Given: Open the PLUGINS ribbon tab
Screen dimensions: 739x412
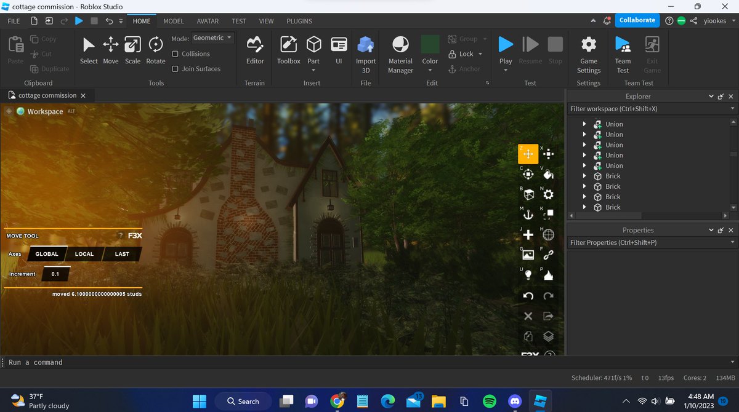Looking at the screenshot, I should click(299, 20).
